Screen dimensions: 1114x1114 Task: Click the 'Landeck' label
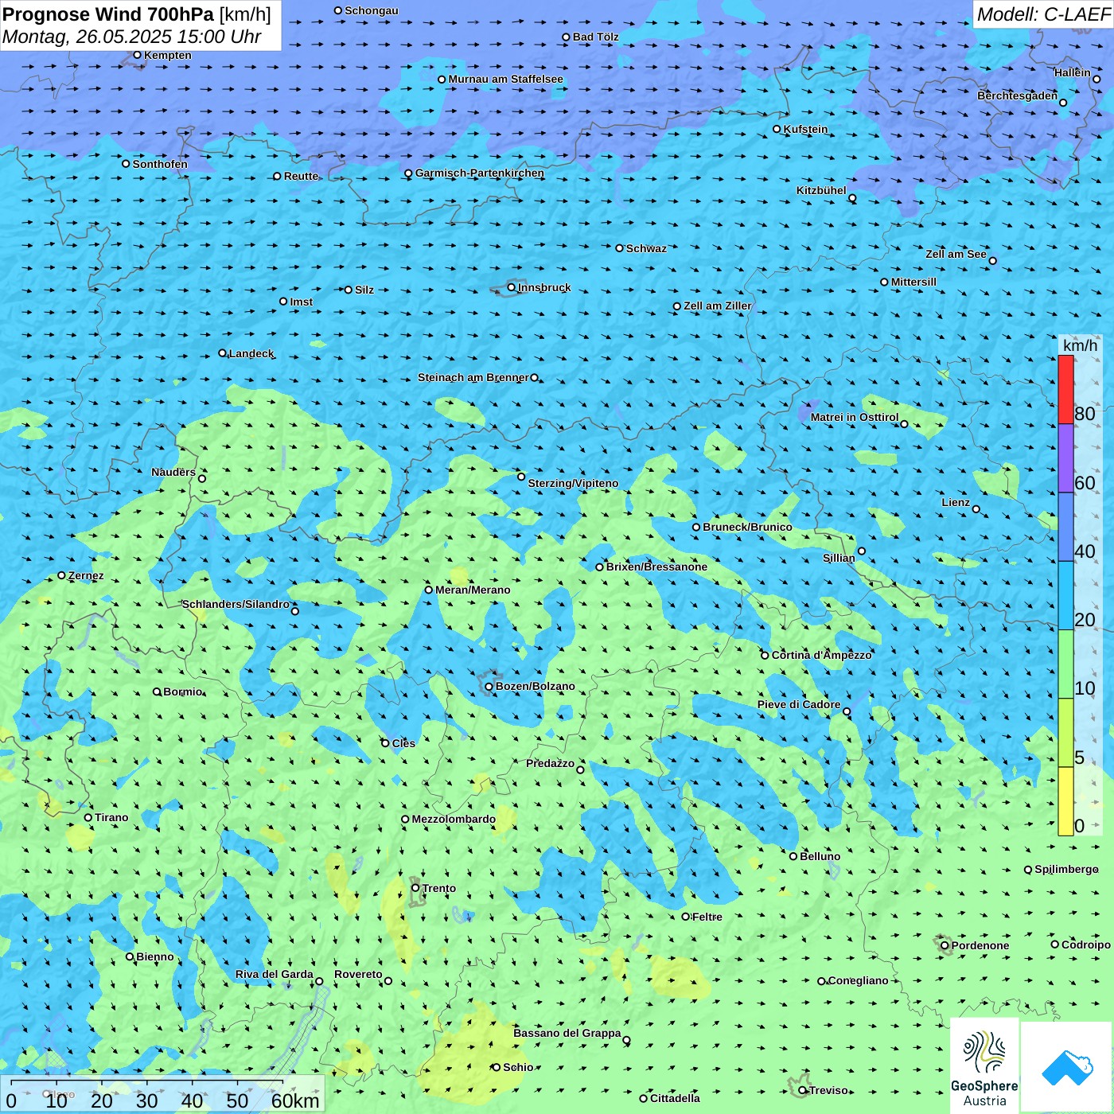pos(251,353)
